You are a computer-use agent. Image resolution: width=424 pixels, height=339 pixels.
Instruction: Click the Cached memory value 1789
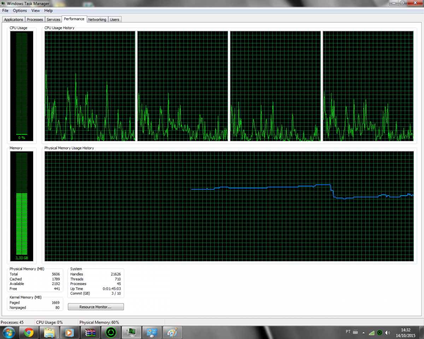(x=56, y=279)
